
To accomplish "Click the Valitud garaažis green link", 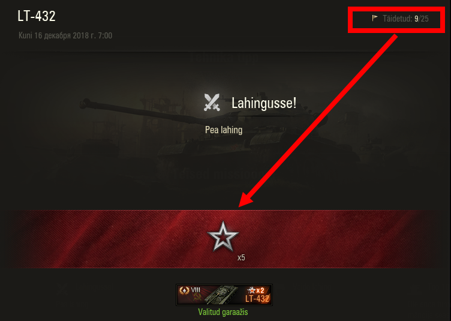I will (x=223, y=312).
